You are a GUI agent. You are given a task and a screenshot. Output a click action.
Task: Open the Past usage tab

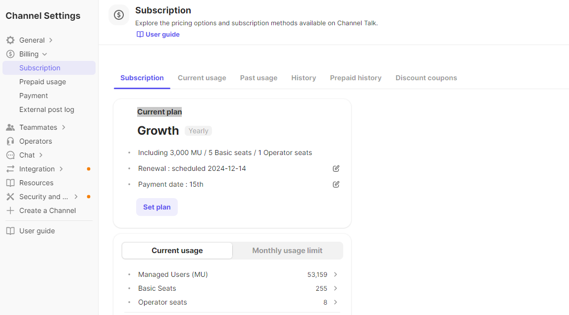[x=259, y=78]
